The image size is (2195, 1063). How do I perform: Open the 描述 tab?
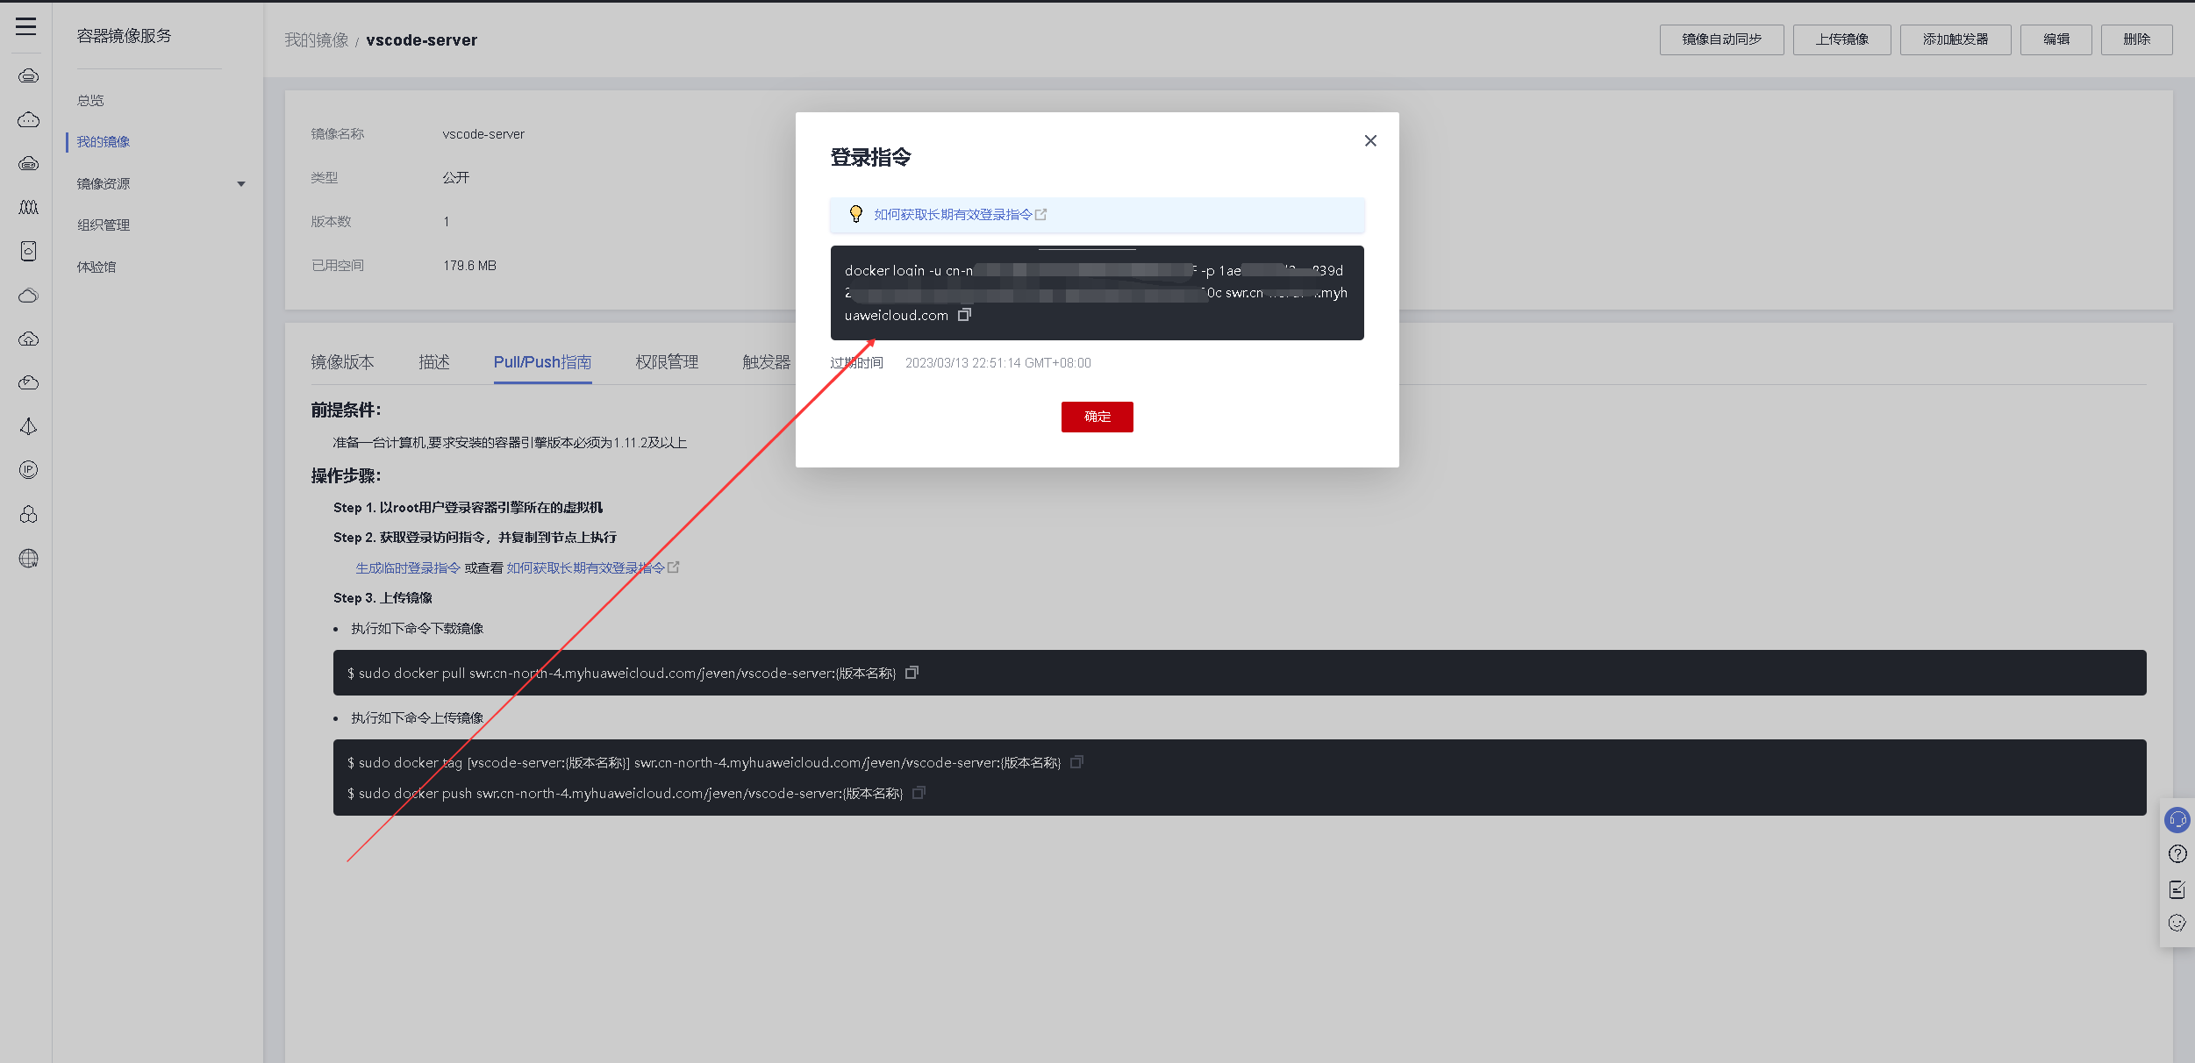coord(434,362)
